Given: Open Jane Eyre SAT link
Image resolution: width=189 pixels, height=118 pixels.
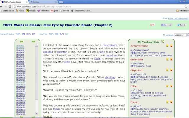Looking at the screenshot, I should point(67,34).
